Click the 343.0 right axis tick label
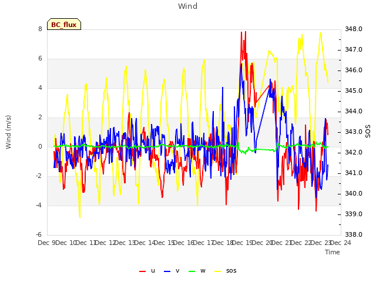Image resolution: width=376 pixels, height=282 pixels. pos(354,132)
